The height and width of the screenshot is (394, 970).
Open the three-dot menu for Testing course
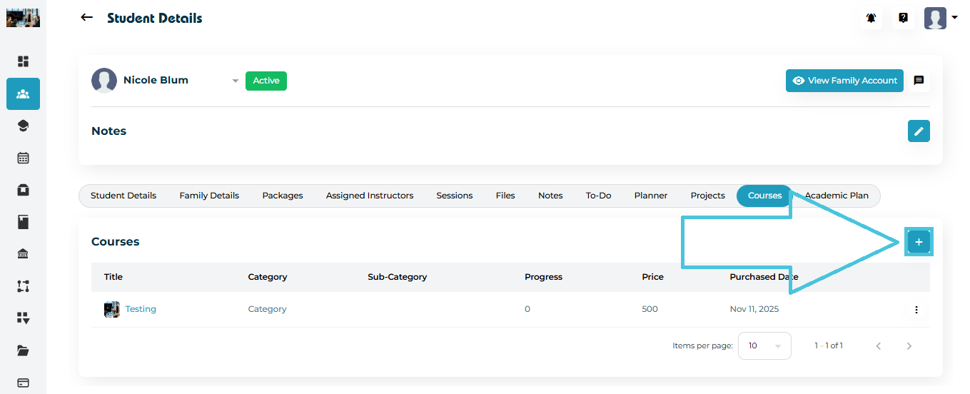pos(916,310)
